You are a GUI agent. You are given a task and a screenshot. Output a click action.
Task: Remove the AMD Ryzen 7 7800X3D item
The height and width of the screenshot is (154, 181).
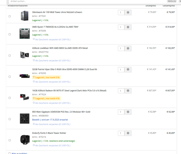tap(128, 27)
